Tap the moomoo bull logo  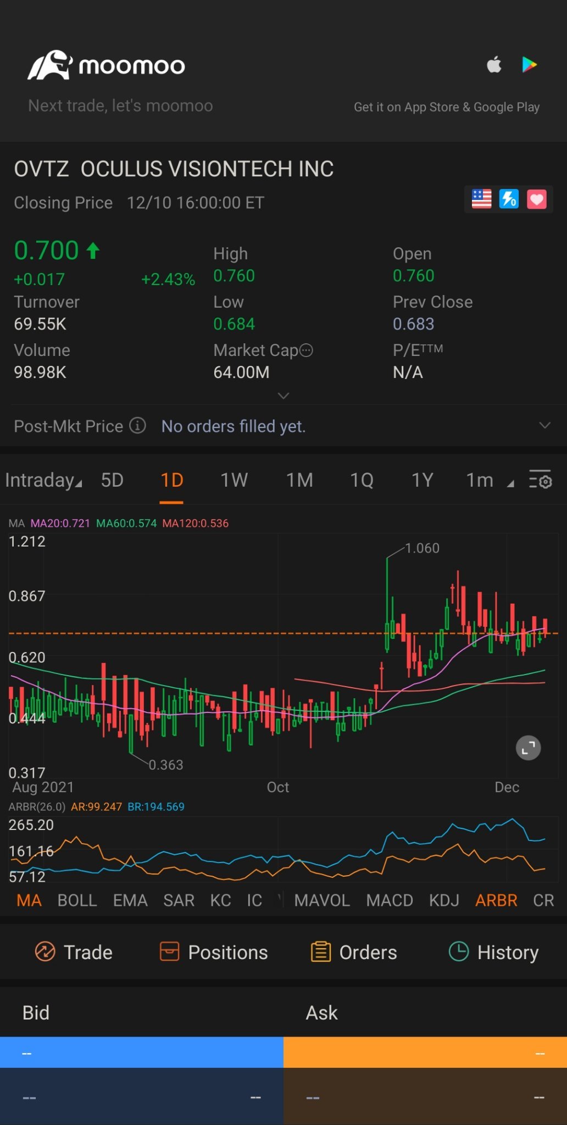[x=50, y=65]
